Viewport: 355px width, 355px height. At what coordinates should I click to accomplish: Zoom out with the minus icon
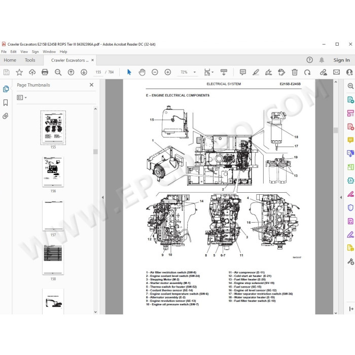tap(155, 72)
